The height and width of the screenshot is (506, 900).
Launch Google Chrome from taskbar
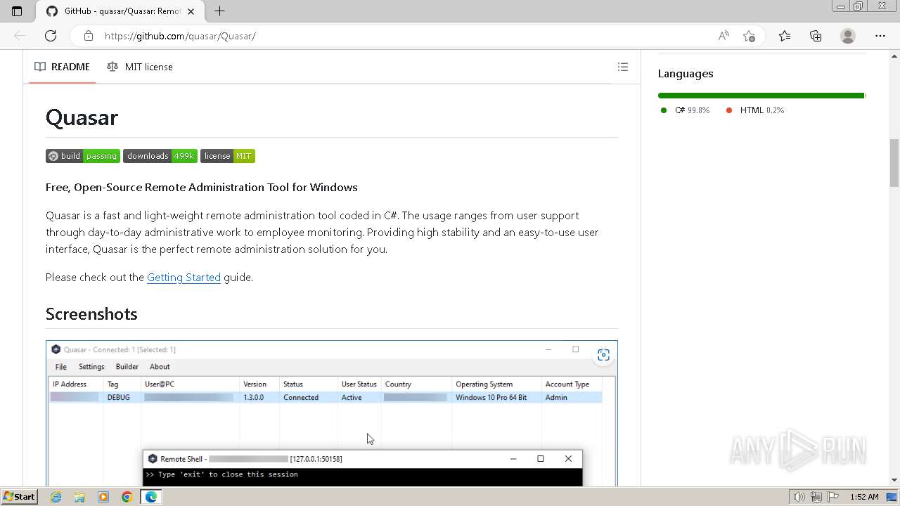pyautogui.click(x=127, y=497)
